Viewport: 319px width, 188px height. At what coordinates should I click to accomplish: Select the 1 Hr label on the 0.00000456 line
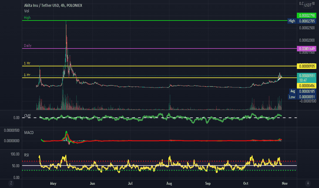[27, 75]
